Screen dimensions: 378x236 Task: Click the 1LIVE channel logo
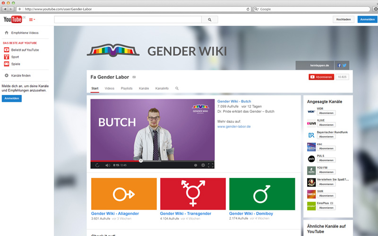311,123
